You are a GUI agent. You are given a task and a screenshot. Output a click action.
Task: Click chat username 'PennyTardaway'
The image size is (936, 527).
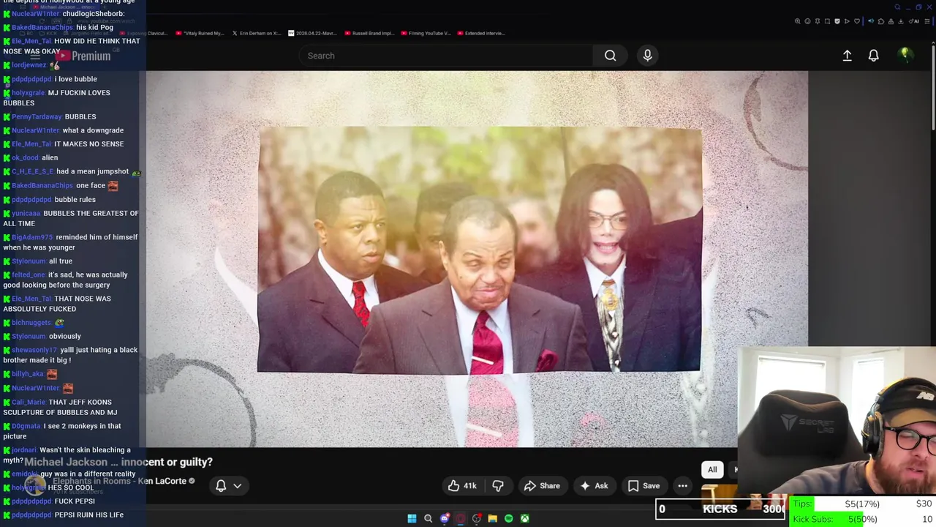tap(37, 116)
